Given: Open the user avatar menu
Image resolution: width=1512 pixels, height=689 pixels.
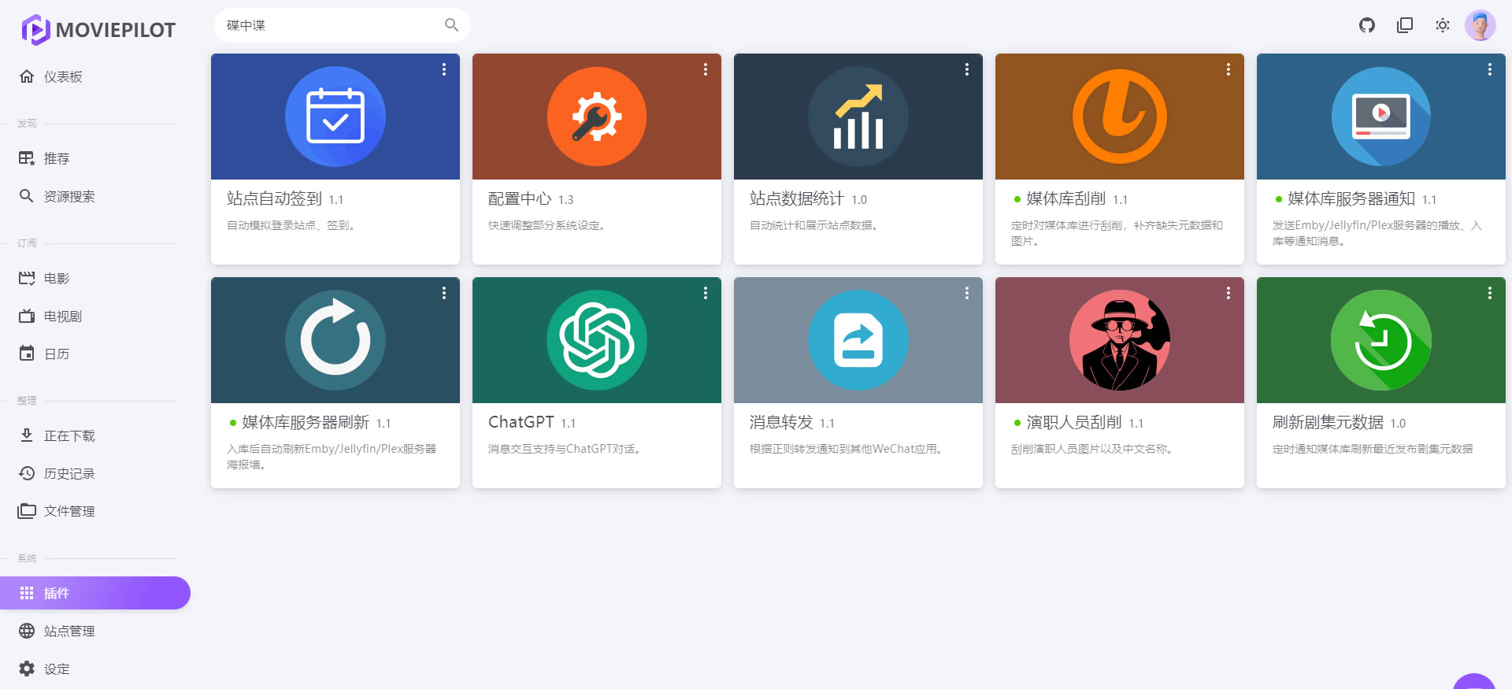Looking at the screenshot, I should tap(1480, 25).
